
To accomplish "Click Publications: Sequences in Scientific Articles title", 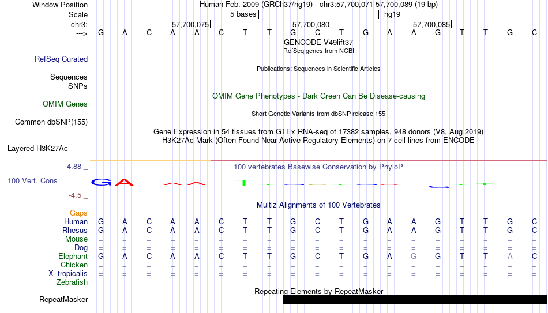I will click(x=318, y=69).
